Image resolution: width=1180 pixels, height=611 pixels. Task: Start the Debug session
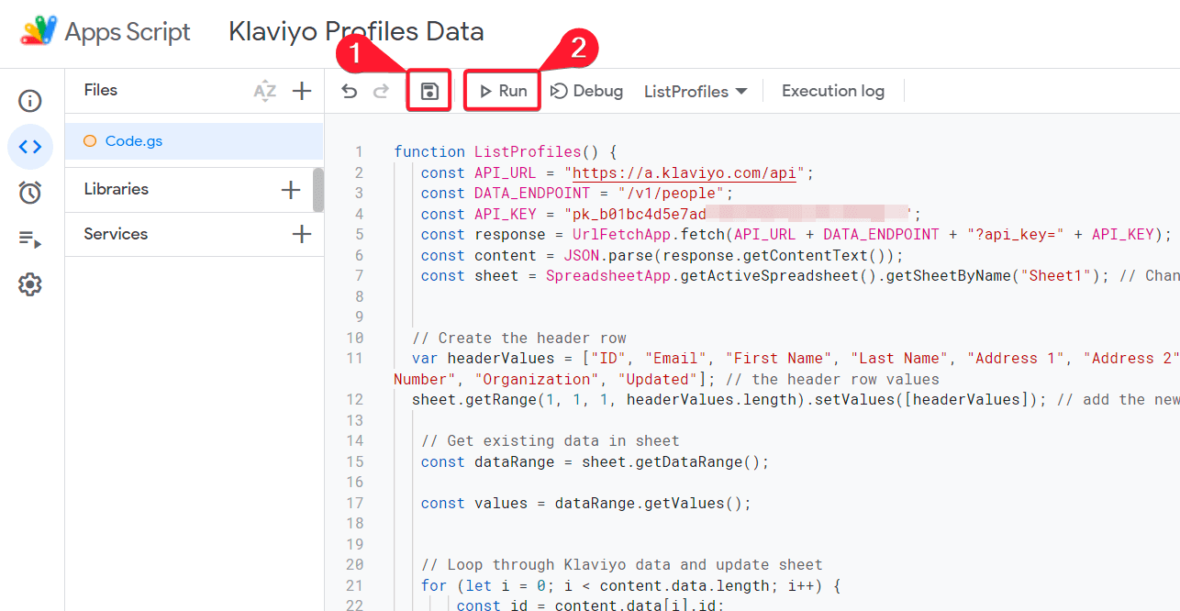coord(586,91)
